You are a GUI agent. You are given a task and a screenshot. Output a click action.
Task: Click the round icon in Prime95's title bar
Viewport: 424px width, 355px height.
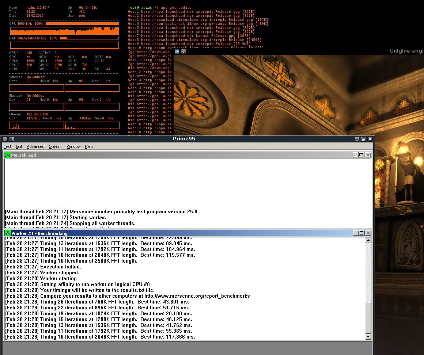(x=12, y=139)
